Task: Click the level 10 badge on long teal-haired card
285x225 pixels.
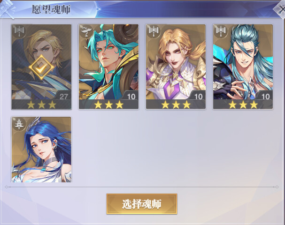Action: click(x=265, y=96)
